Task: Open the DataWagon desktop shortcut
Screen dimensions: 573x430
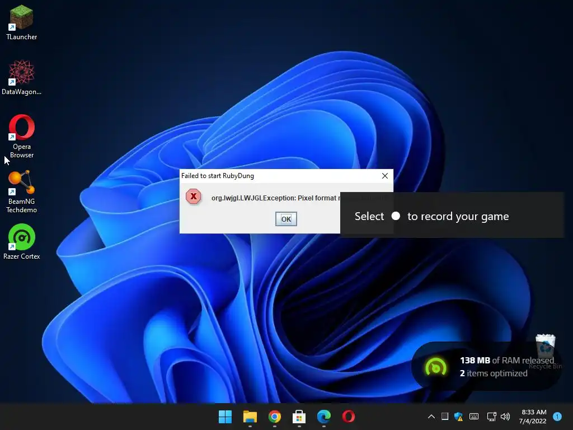Action: tap(22, 77)
